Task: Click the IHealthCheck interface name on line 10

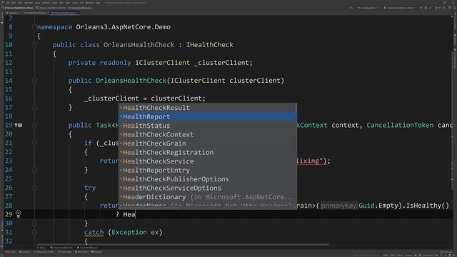Action: coord(209,45)
